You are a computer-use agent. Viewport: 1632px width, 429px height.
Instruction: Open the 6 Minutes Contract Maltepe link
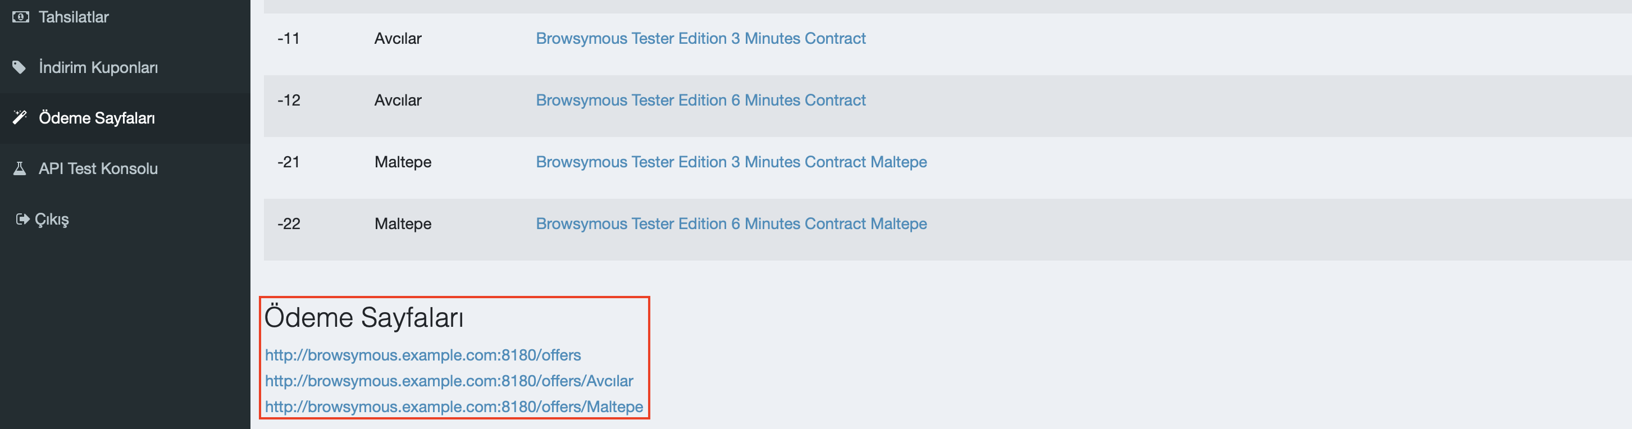click(x=731, y=223)
